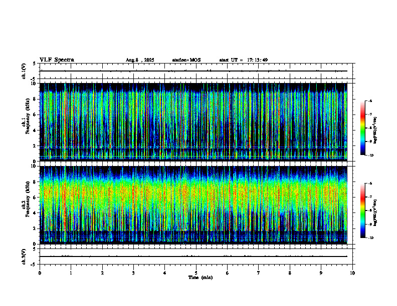Viewport: 397px width, 306px height.
Task: Click the "-10" value below ch.2 colorbar
Action: tap(371, 238)
